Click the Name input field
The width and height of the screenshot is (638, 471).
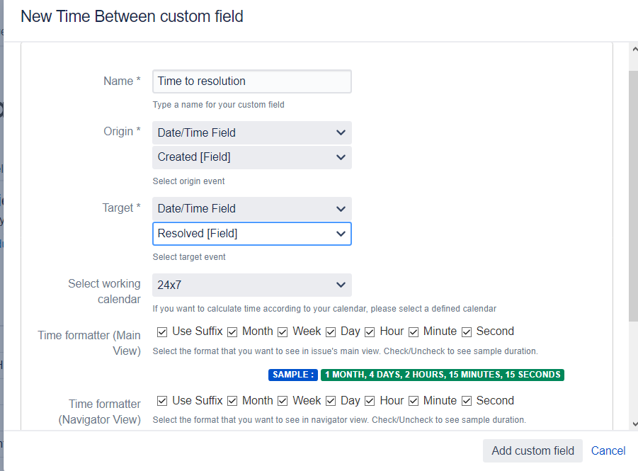click(x=251, y=81)
